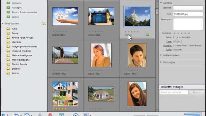Click the Amis folder icon

[x=8, y=29]
